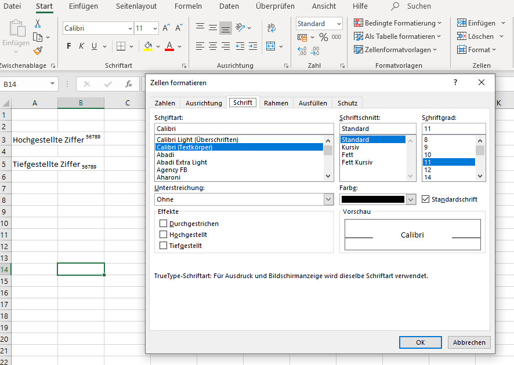
Task: Click the Format Painter brush icon
Action: point(38,51)
